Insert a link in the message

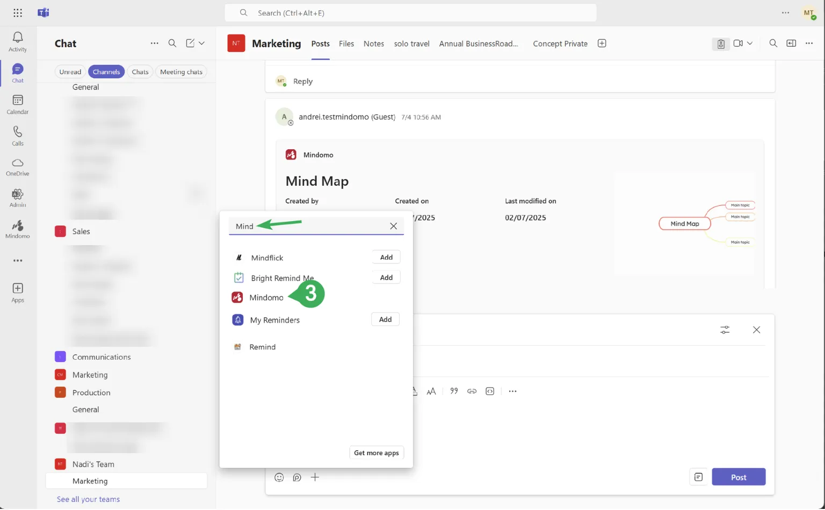(x=472, y=391)
